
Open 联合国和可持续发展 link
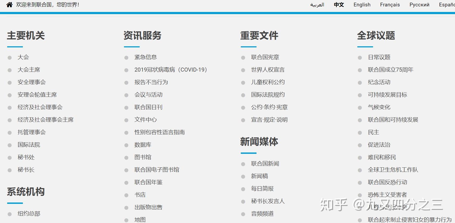[393, 120]
